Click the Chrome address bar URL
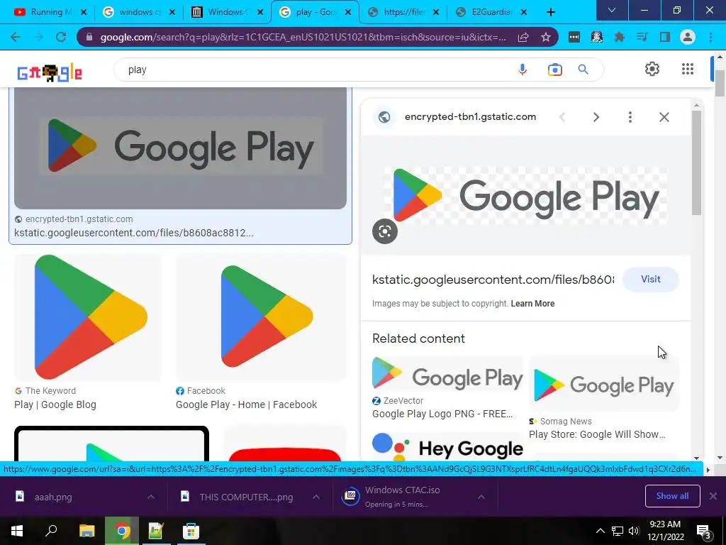 coord(303,37)
